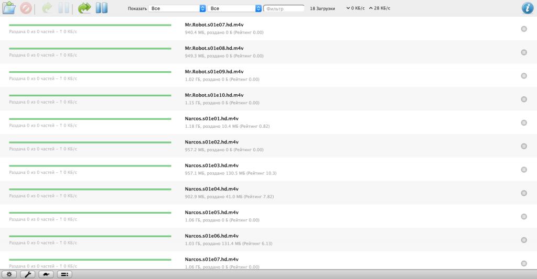The height and width of the screenshot is (279, 537).
Task: Pause Narcos.s01e04.hd.m4v torrent
Action: (524, 193)
